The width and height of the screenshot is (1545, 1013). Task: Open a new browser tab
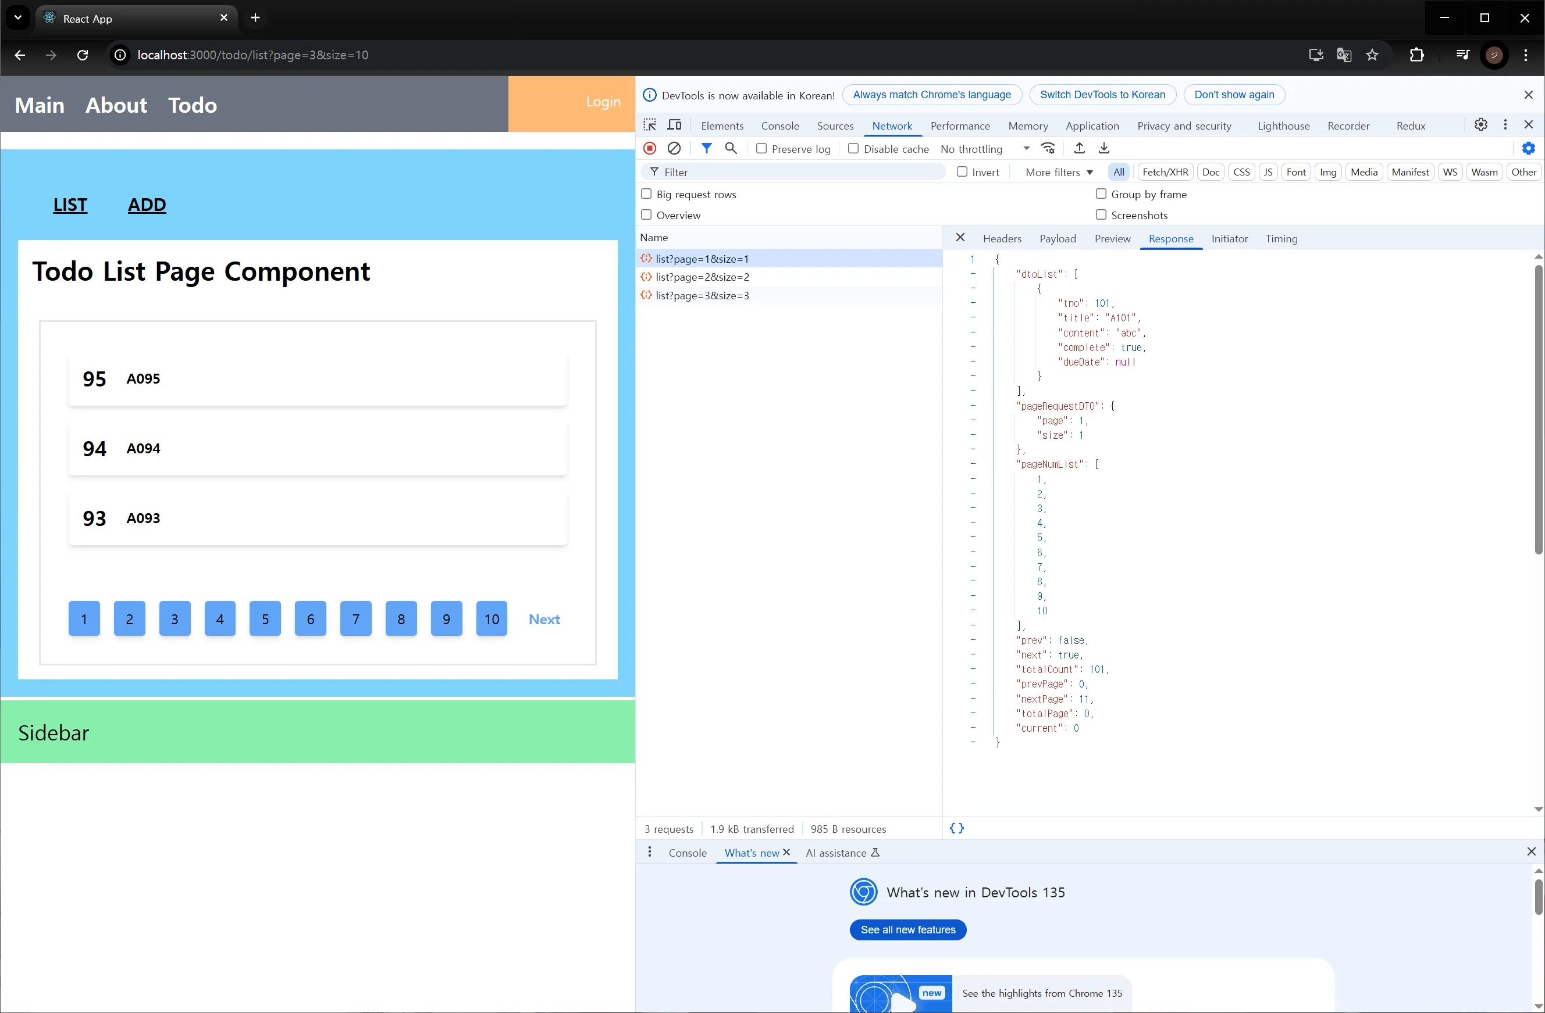[255, 18]
